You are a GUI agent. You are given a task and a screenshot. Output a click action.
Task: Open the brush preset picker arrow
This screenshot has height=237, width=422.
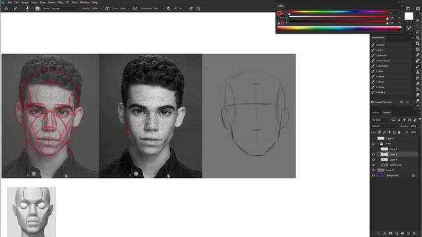(x=32, y=9)
